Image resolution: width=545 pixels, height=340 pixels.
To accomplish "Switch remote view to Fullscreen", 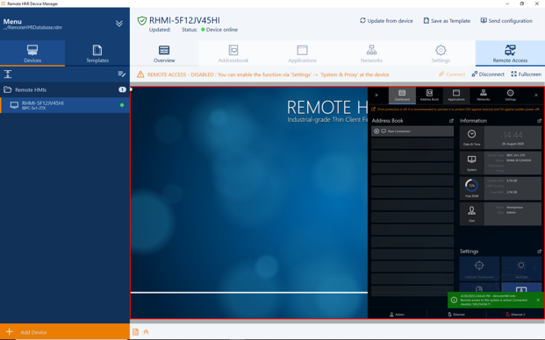I will [526, 74].
